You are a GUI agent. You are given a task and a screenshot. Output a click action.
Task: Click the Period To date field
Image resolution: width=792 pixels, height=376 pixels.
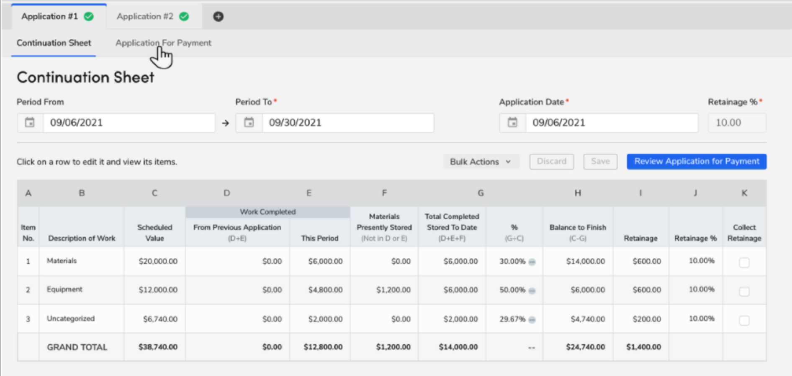pyautogui.click(x=348, y=122)
